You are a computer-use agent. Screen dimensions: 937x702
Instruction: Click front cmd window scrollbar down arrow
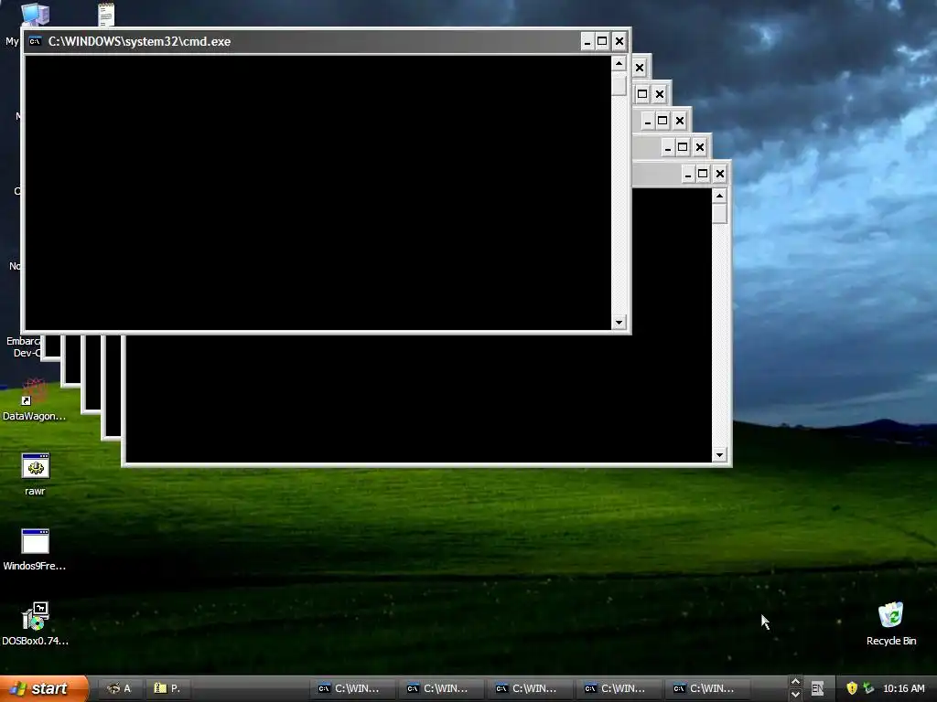(x=619, y=323)
